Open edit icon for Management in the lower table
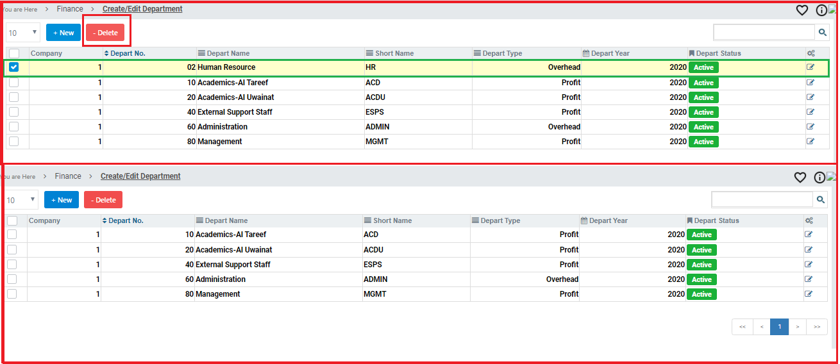840x364 pixels. pos(809,294)
